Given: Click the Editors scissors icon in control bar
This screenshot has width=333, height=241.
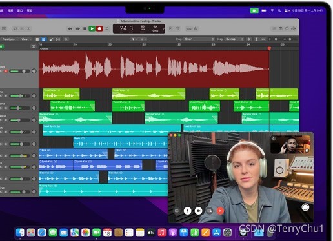Looking at the screenshot, I should pos(28,28).
